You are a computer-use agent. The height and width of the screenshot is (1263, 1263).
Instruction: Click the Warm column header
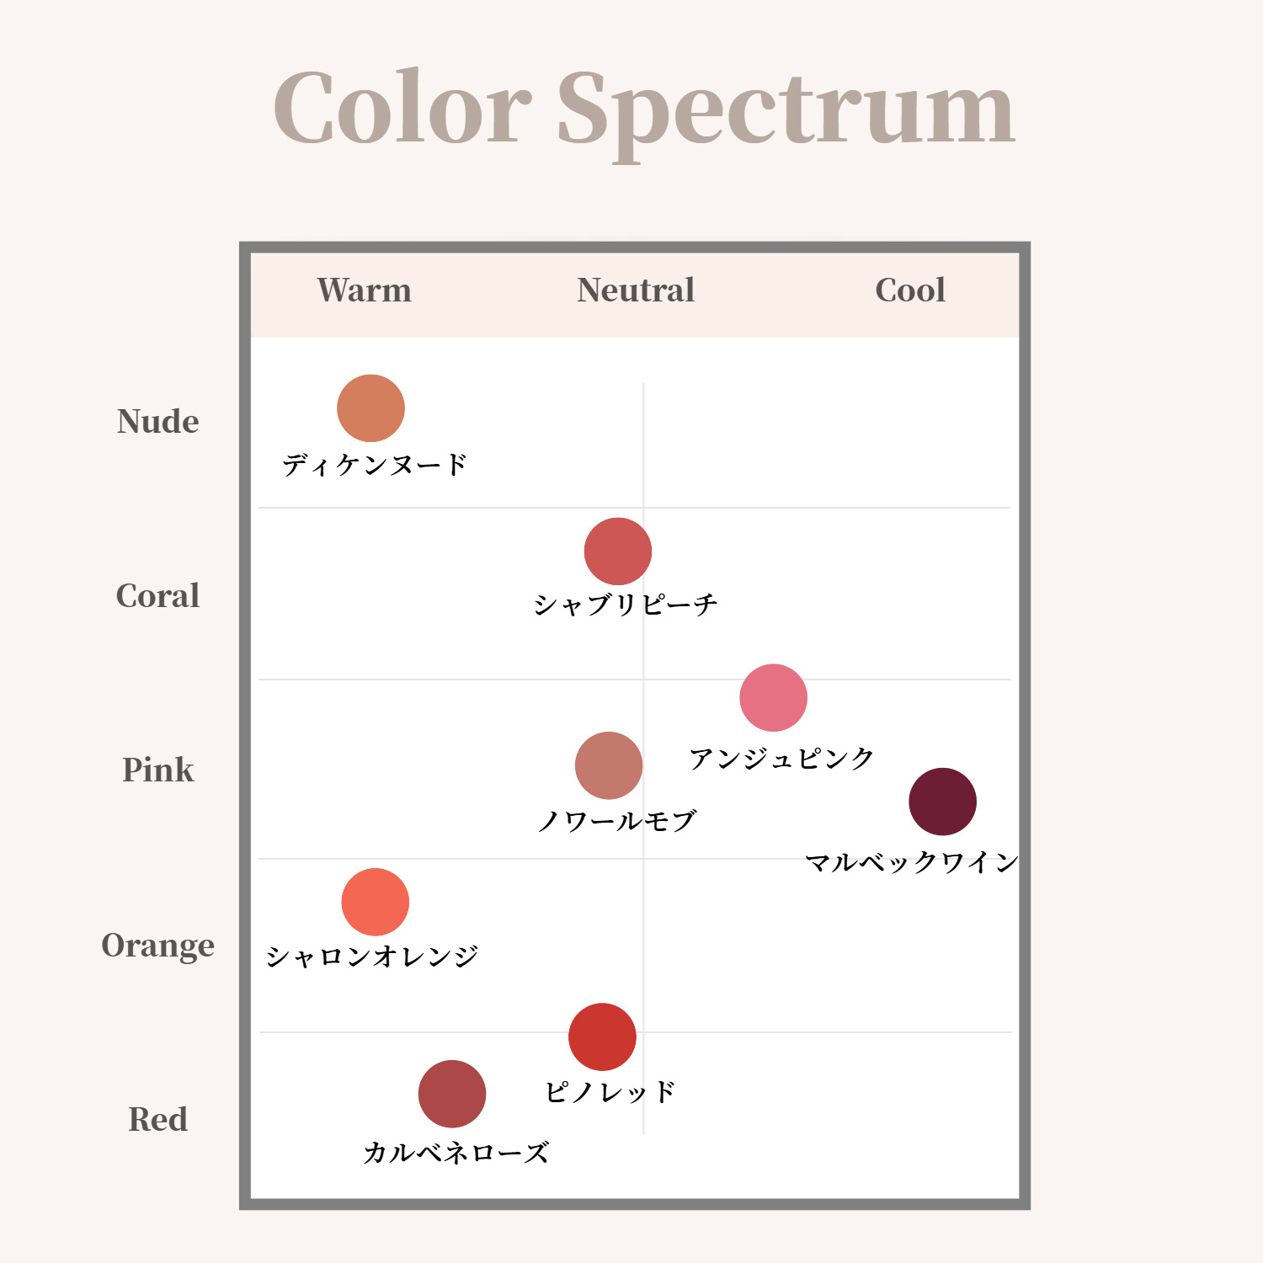coord(365,290)
